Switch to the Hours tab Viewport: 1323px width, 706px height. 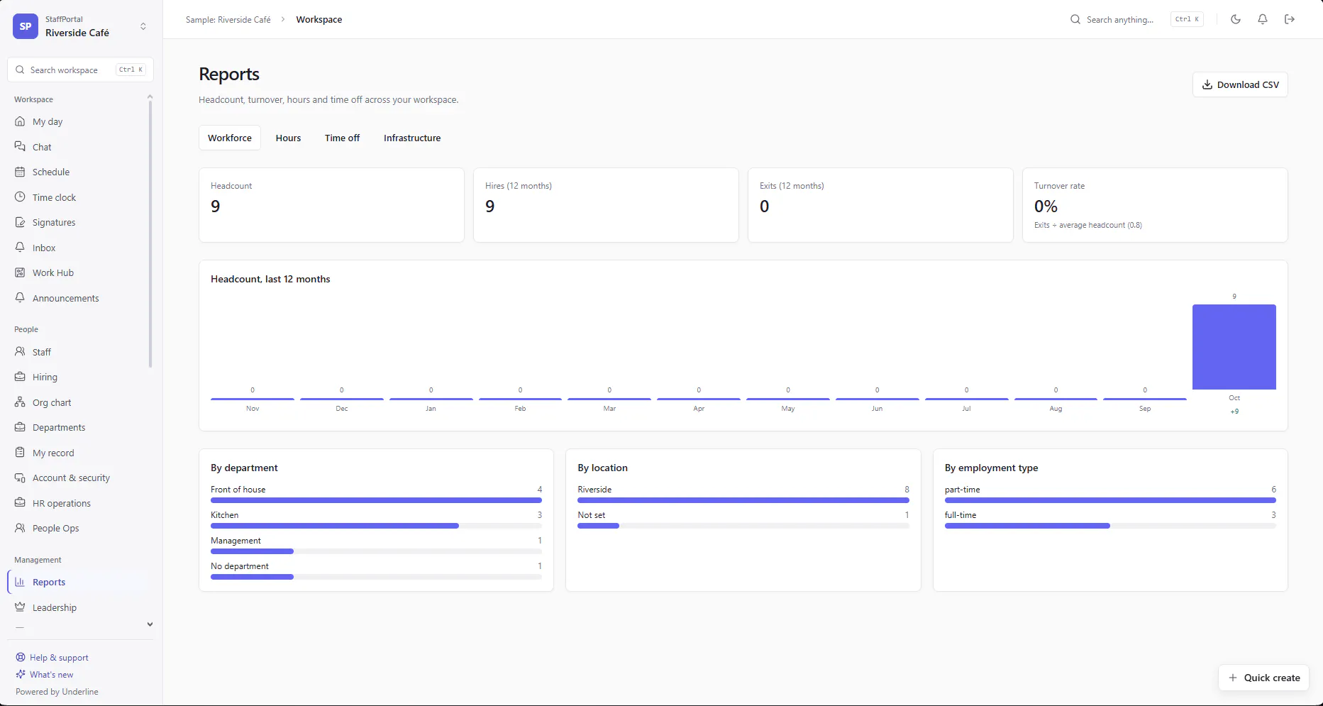(x=288, y=138)
